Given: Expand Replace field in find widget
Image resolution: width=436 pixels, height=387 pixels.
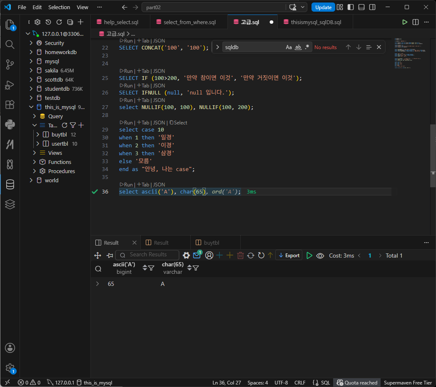Looking at the screenshot, I should click(x=217, y=47).
